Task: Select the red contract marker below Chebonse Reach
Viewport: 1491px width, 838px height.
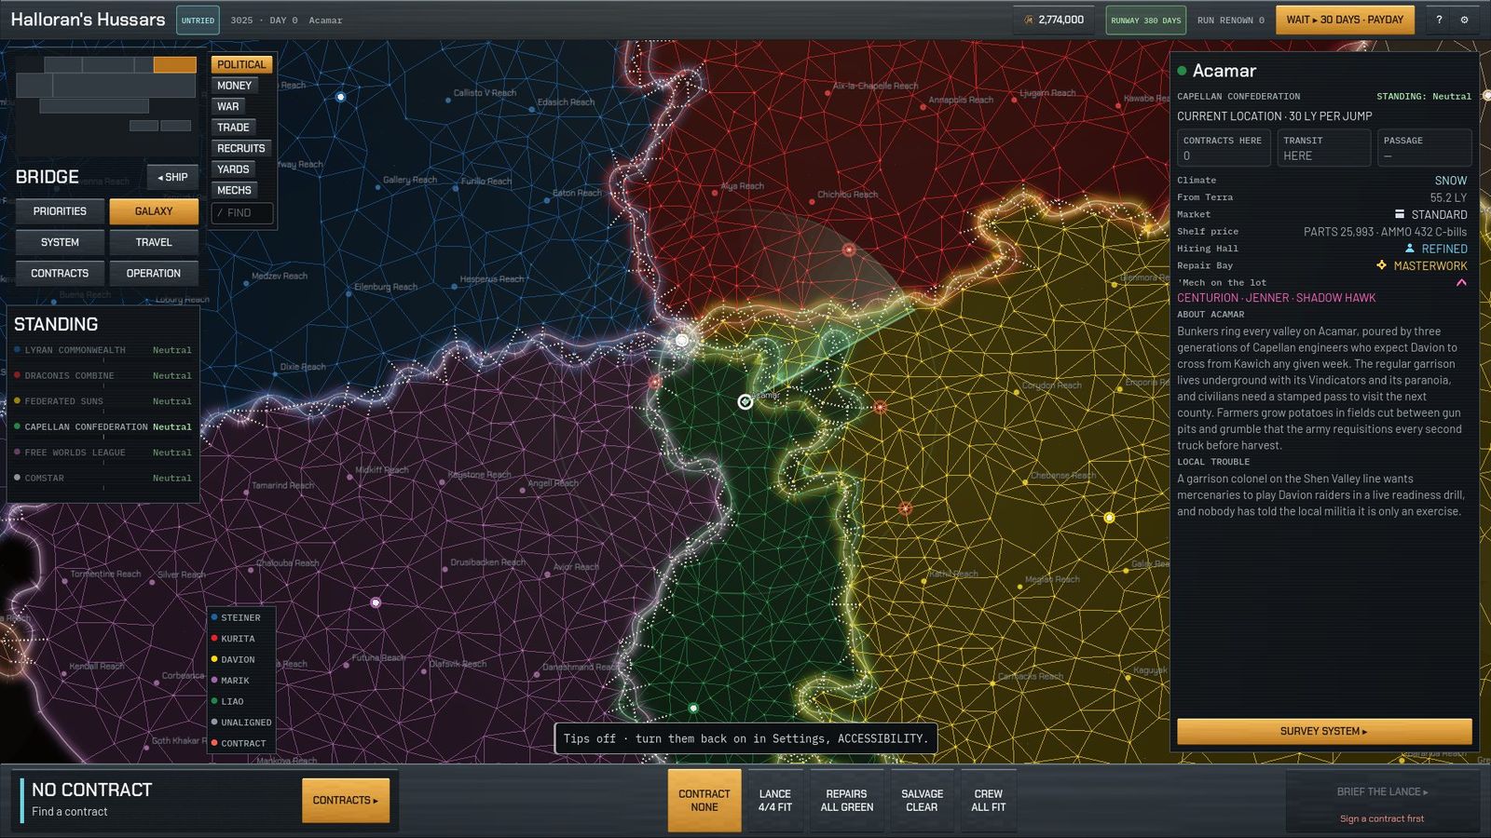Action: coord(905,508)
